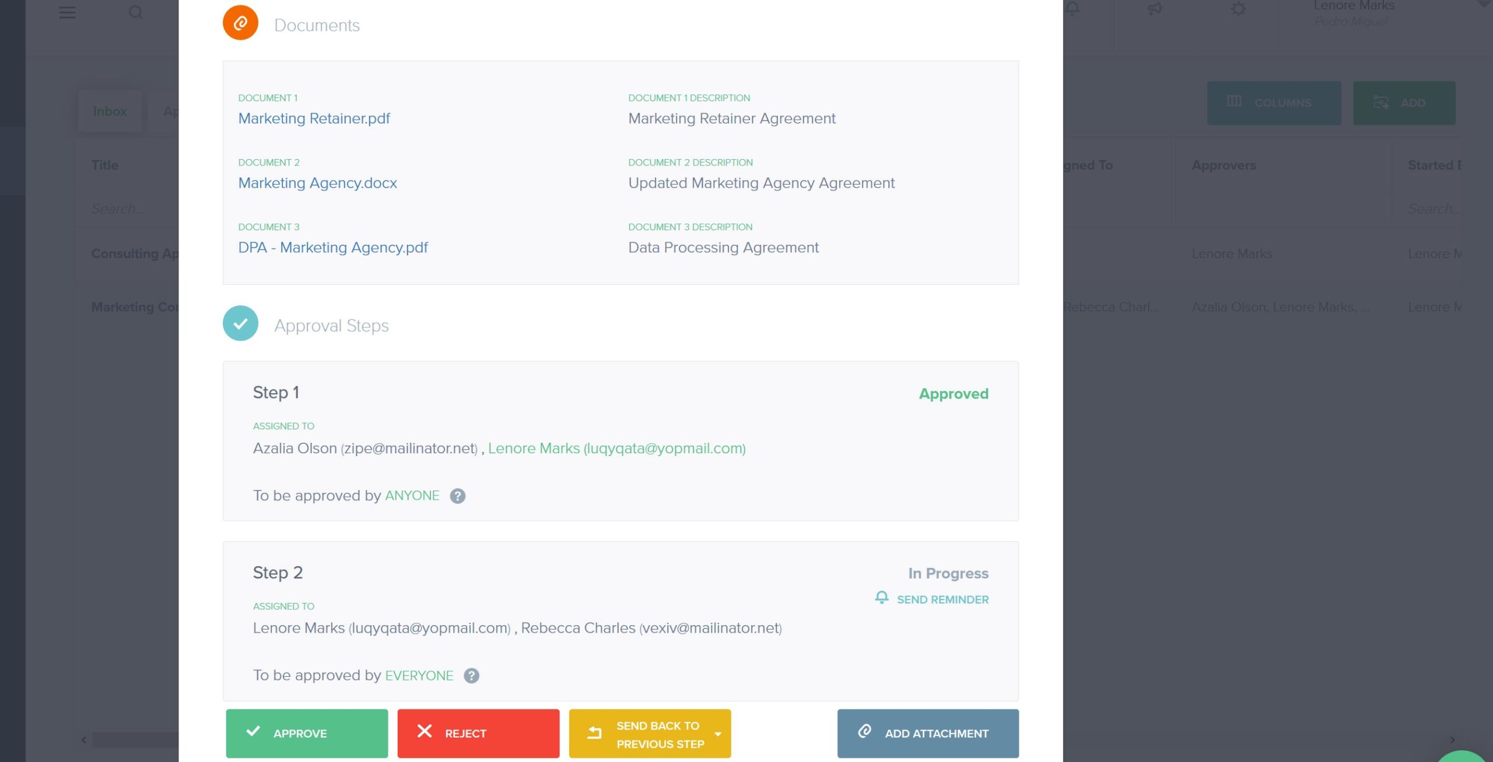
Task: Add an attachment to the request
Action: pyautogui.click(x=928, y=733)
